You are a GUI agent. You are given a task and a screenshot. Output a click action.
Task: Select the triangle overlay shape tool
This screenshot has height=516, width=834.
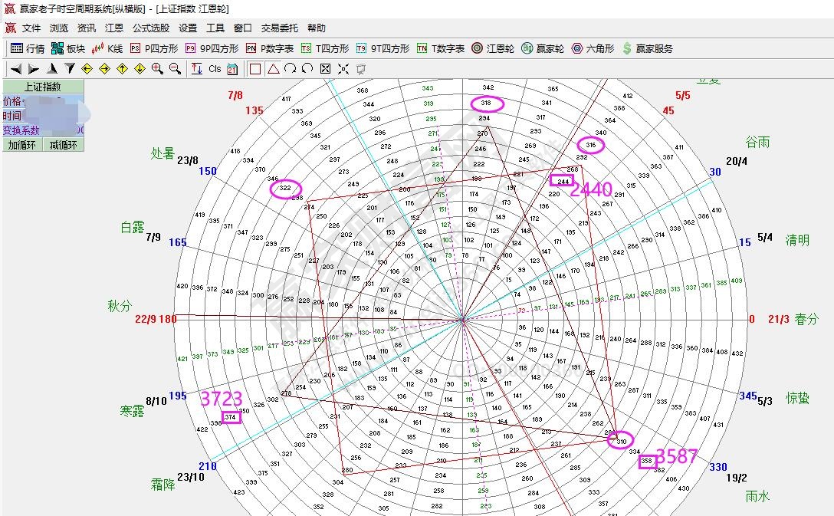point(272,69)
